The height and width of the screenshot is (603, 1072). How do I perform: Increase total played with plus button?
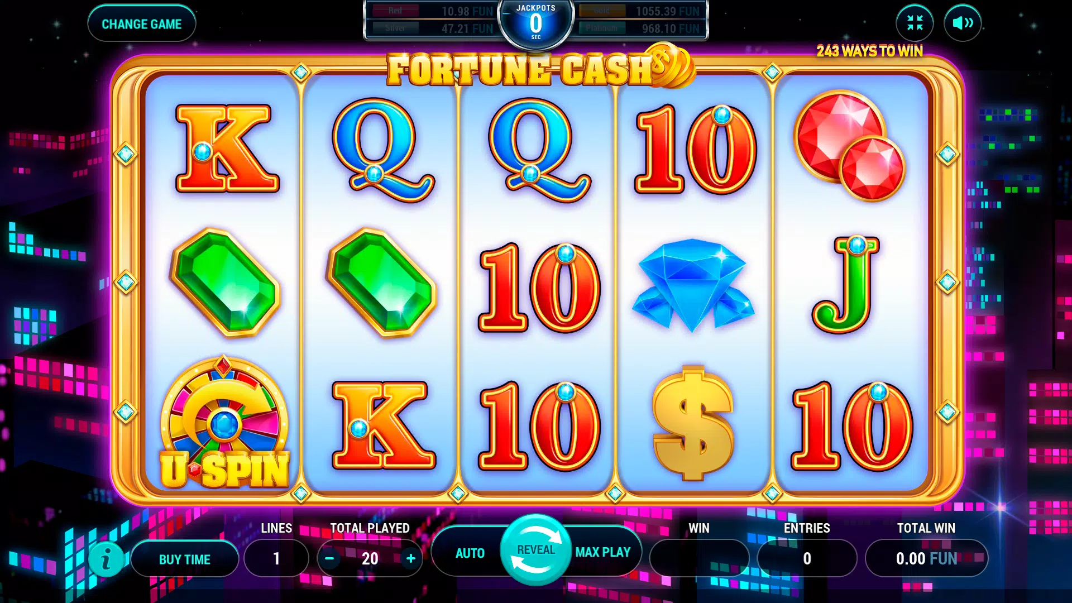(411, 558)
